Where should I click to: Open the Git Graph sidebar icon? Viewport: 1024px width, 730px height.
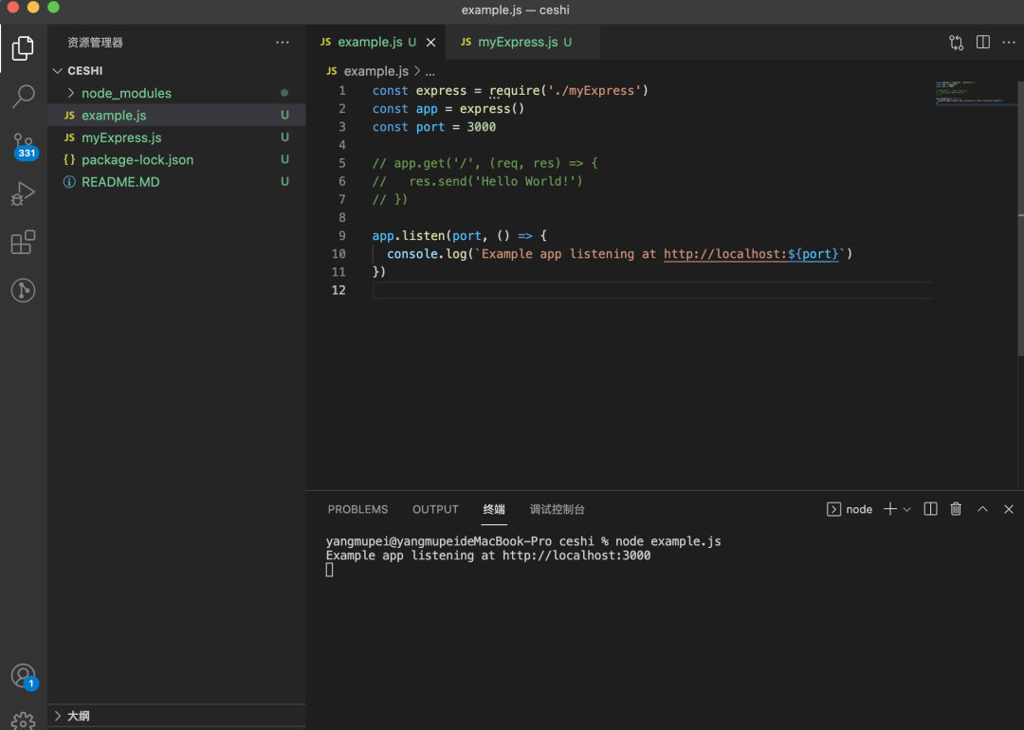24,290
